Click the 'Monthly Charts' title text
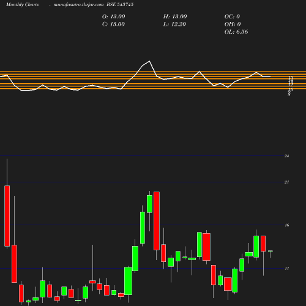The width and height of the screenshot is (306, 306). coord(22,5)
